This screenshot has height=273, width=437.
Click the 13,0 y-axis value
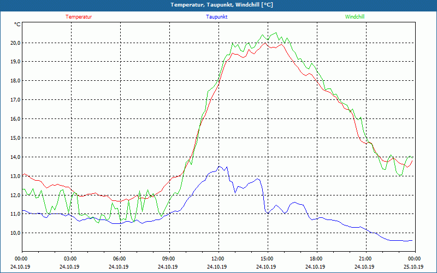pyautogui.click(x=15, y=176)
